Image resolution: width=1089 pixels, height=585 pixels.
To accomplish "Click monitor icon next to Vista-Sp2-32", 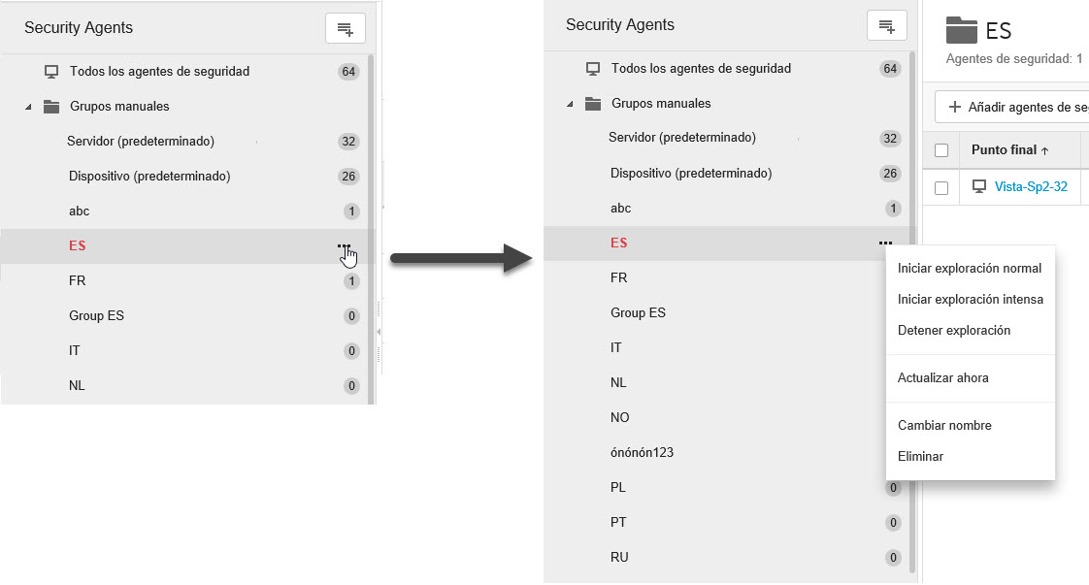I will click(979, 186).
